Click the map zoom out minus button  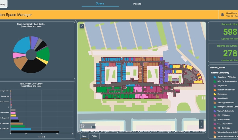(x=201, y=126)
